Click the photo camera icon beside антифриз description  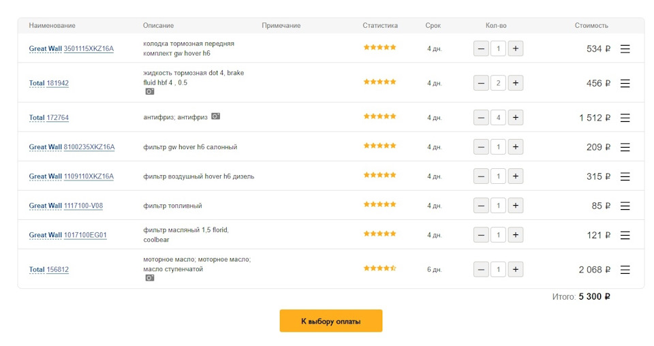[x=216, y=116]
